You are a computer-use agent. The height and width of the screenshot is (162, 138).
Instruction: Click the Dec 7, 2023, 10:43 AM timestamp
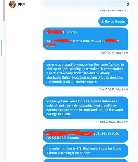(x=114, y=53)
